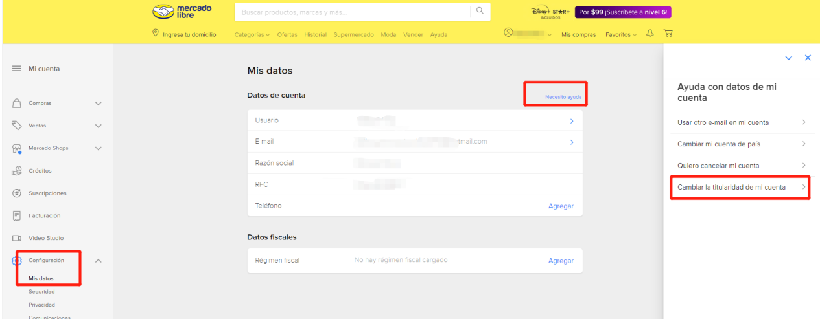Click the product search input field
The height and width of the screenshot is (319, 820).
[352, 12]
